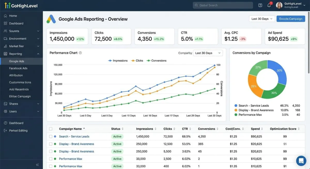Collapse the Reporting sidebar section
Viewport: 310px width, 169px height.
click(38, 54)
